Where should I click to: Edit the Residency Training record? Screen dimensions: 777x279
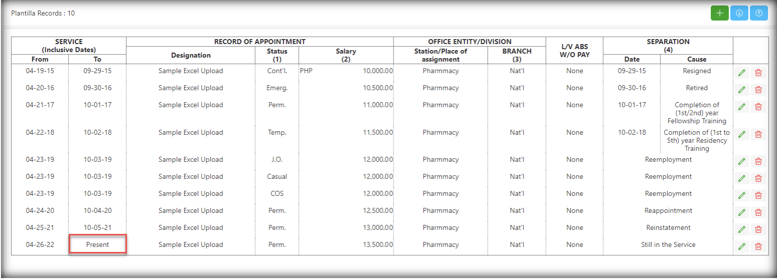742,134
